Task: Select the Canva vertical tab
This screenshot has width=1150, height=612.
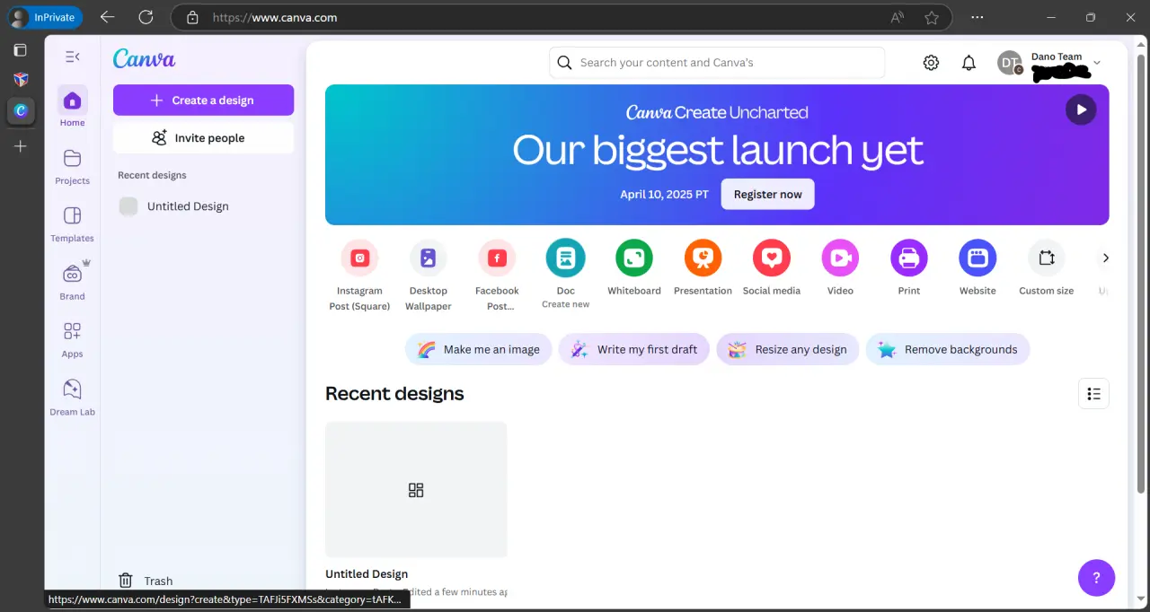Action: (x=21, y=110)
